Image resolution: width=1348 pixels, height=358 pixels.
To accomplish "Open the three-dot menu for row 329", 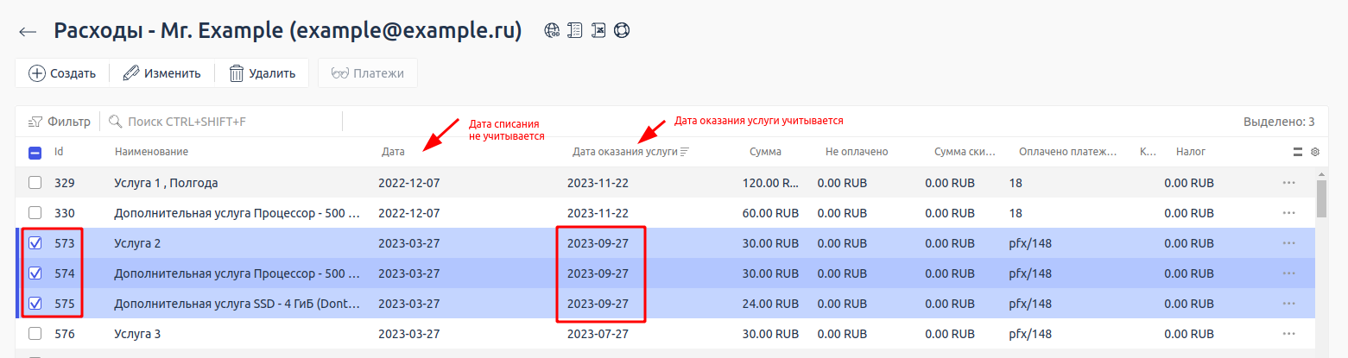I will (1289, 183).
